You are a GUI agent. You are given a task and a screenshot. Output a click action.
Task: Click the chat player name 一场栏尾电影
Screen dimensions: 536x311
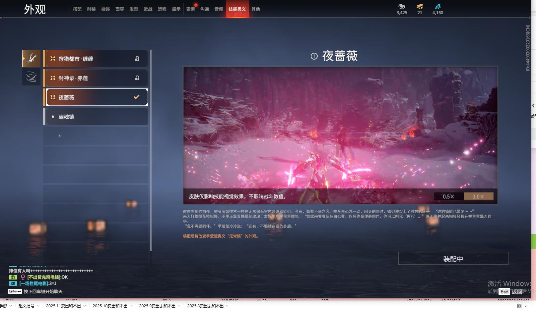coord(33,284)
